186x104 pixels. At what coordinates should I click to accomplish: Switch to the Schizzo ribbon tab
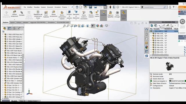[19, 23]
